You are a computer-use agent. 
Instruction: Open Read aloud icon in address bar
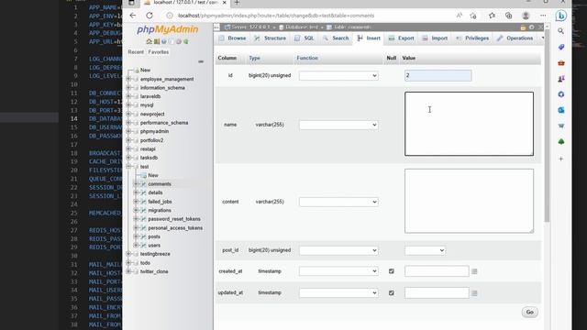pyautogui.click(x=459, y=16)
